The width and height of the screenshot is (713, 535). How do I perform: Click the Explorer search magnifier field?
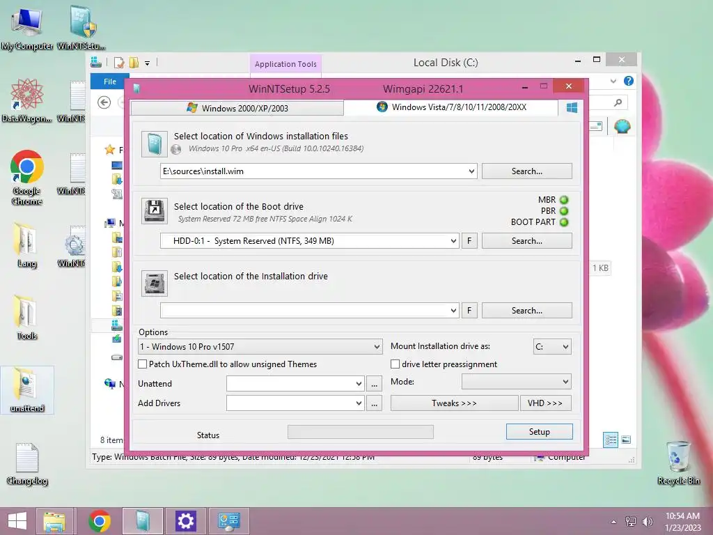coord(617,103)
